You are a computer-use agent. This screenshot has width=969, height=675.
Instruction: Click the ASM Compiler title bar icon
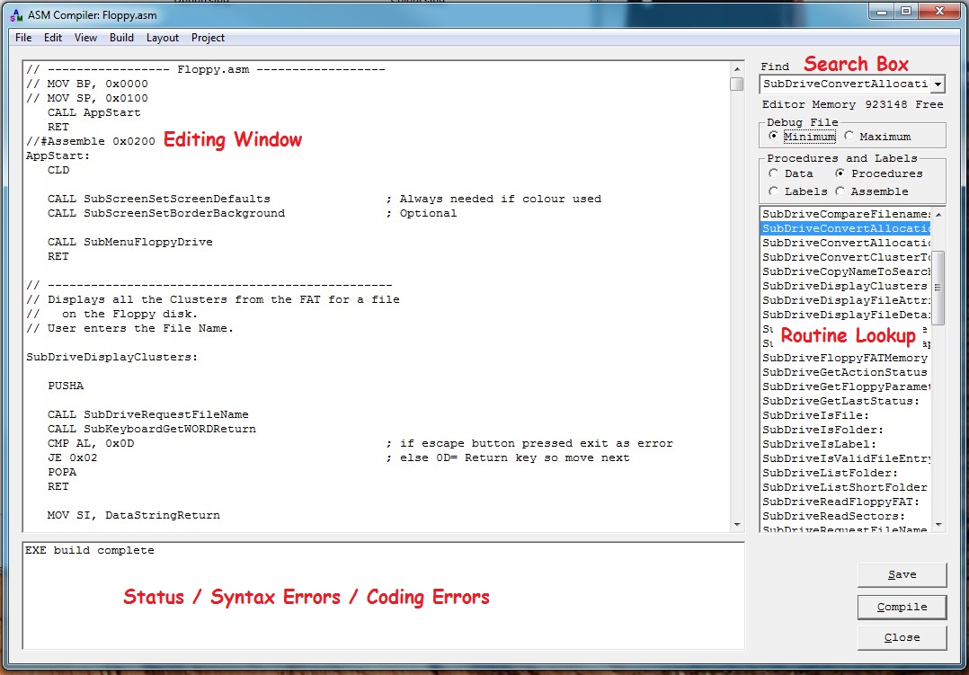tap(15, 14)
